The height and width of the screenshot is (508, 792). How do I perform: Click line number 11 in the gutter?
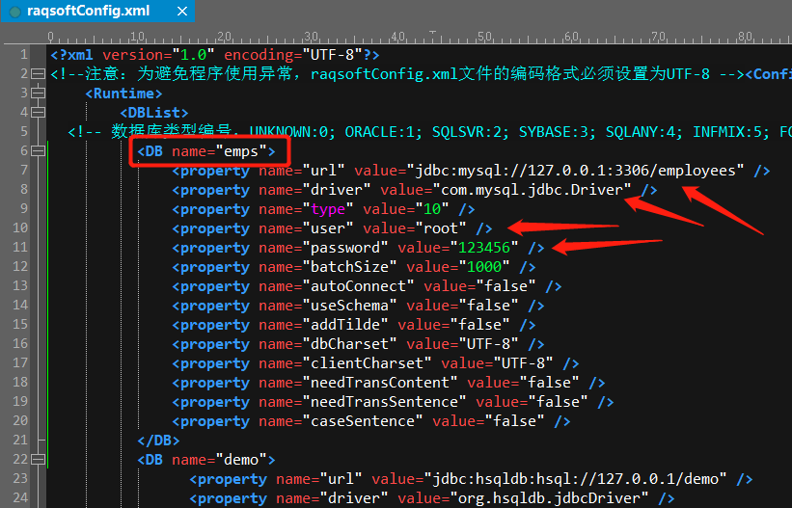20,248
